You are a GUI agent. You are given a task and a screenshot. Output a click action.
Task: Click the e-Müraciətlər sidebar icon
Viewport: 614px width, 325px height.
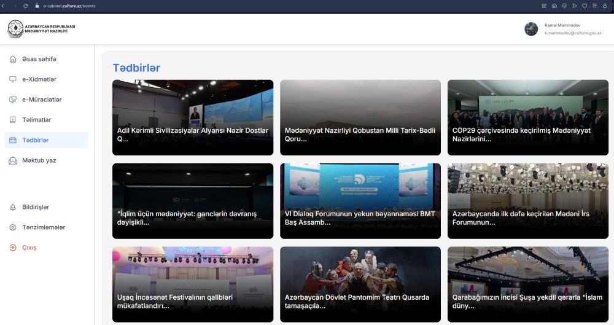pyautogui.click(x=13, y=100)
